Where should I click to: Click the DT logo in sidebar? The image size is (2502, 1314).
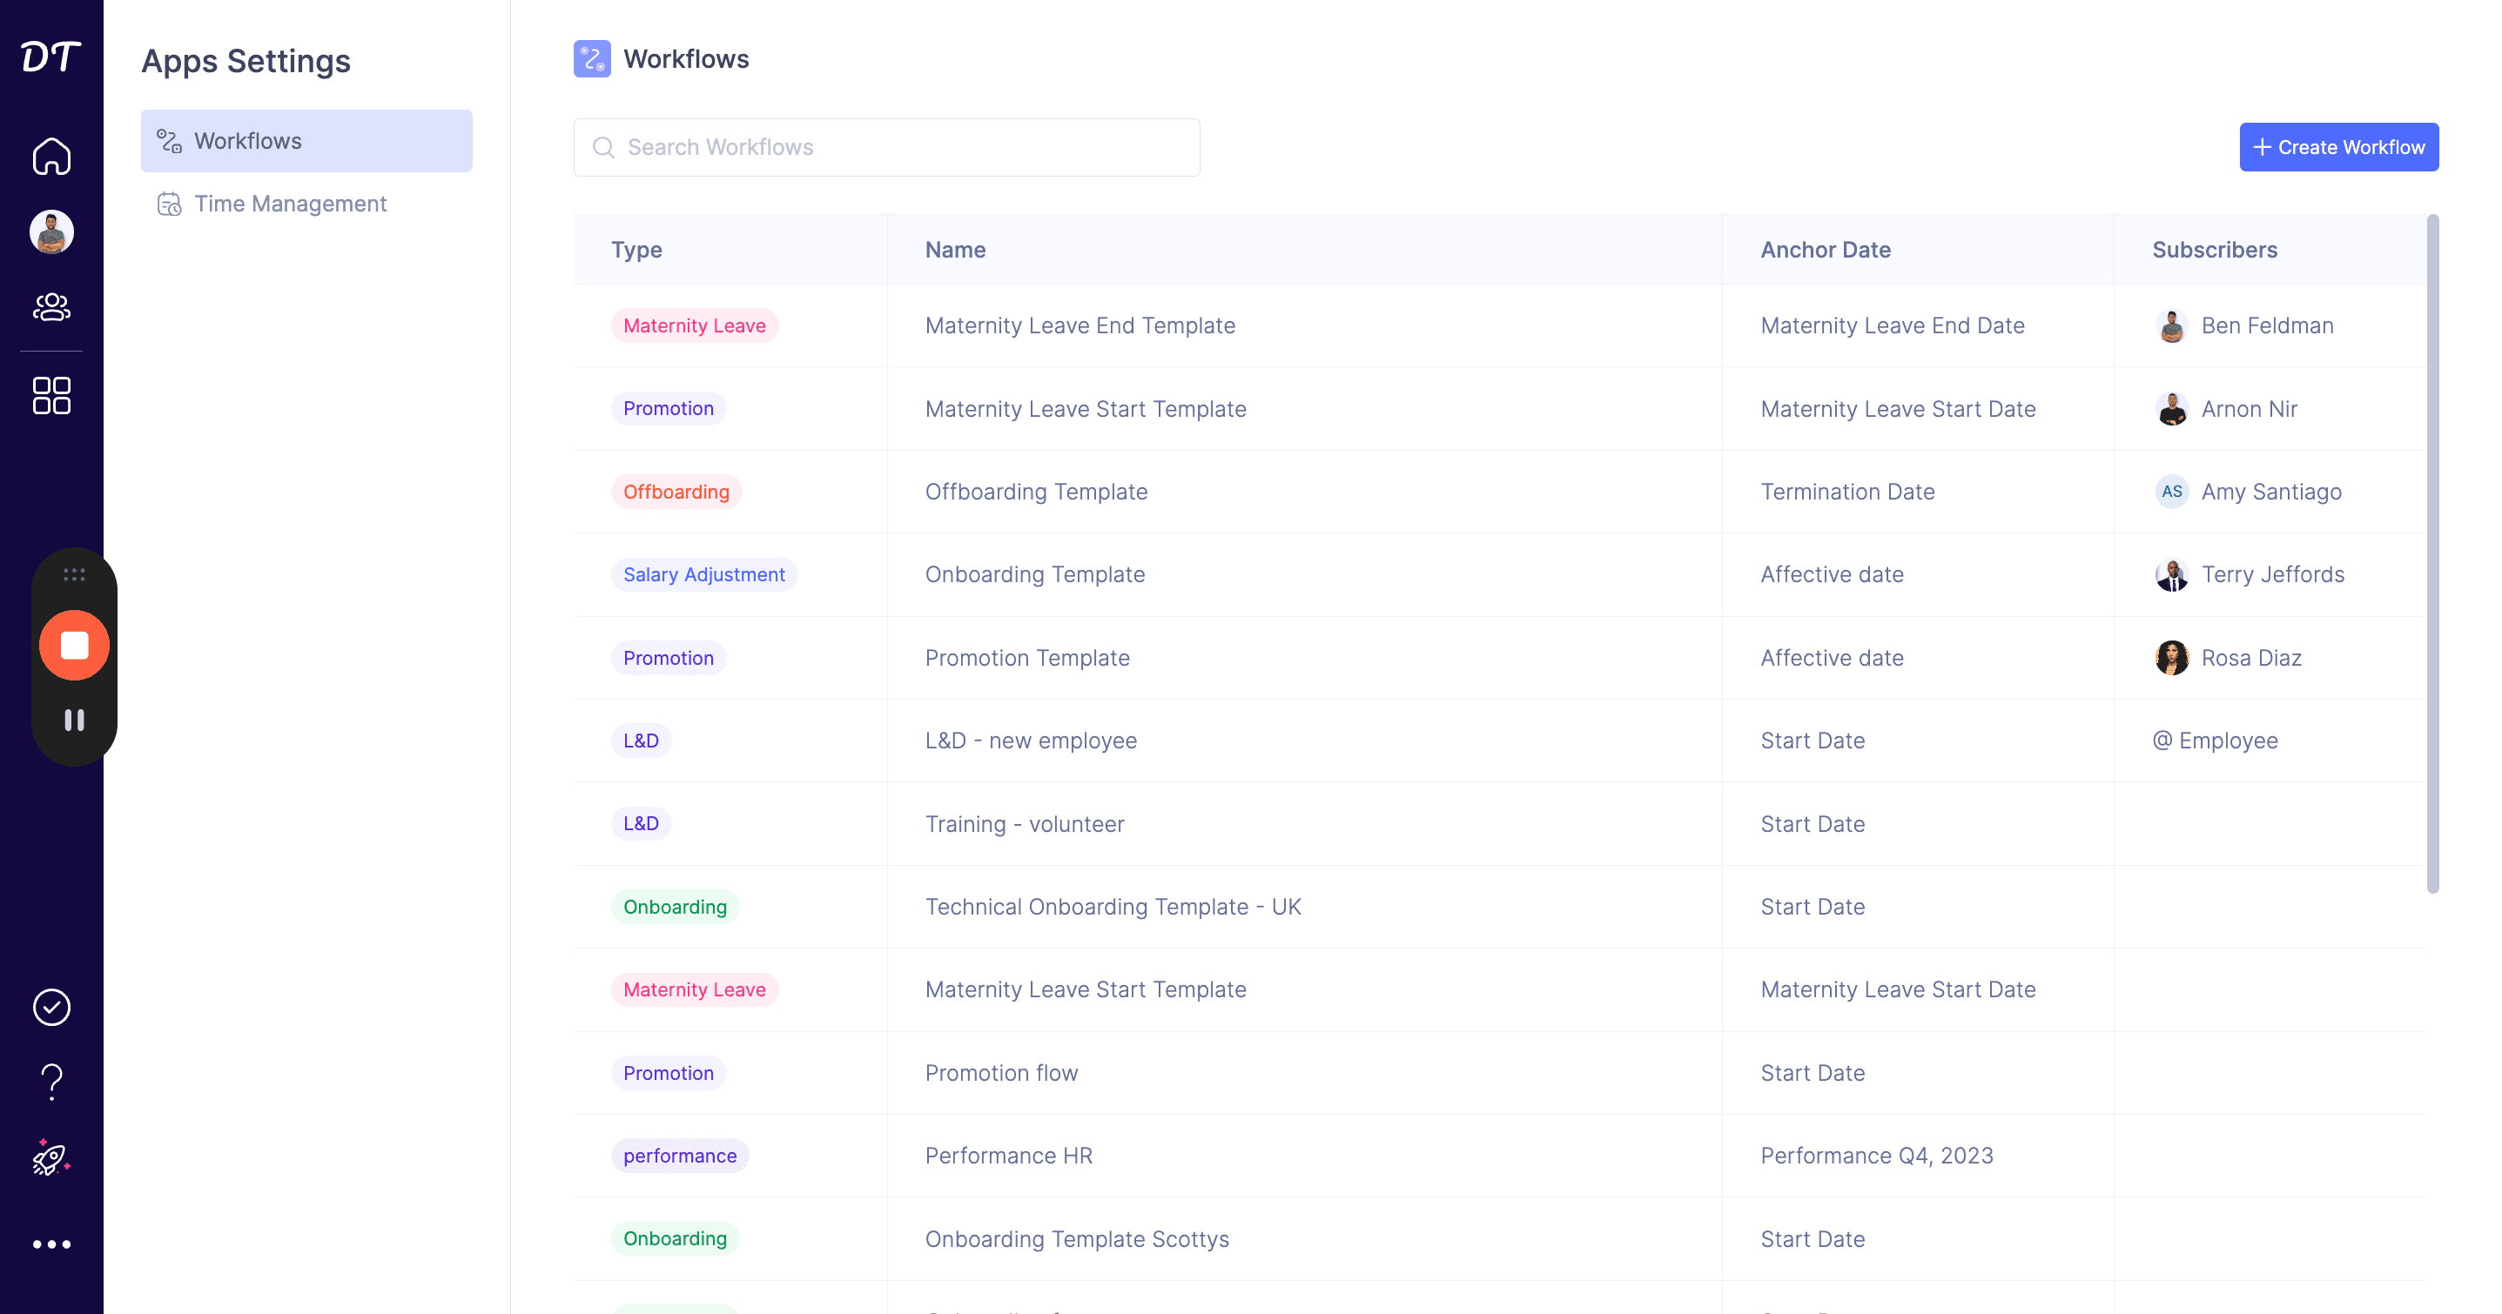(x=50, y=57)
